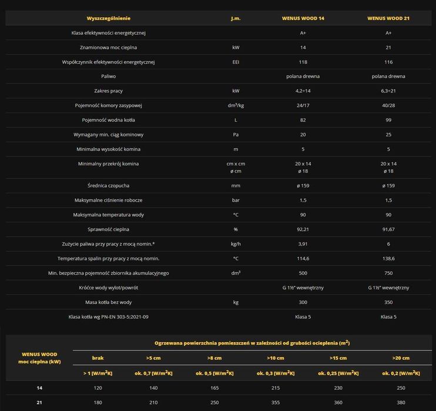
Task: Click the "Min. bezpieczna pojemność zbiornika akumulacyjnego" label
Action: click(109, 273)
